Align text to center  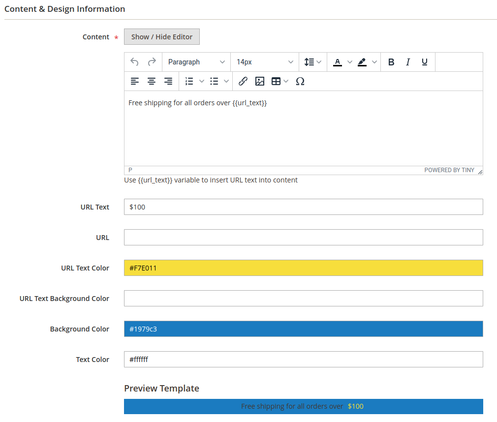152,82
